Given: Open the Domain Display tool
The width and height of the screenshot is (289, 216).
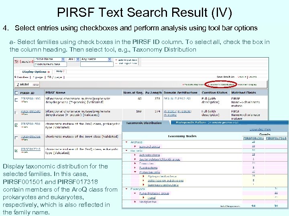Looking at the screenshot, I should click(x=247, y=84).
